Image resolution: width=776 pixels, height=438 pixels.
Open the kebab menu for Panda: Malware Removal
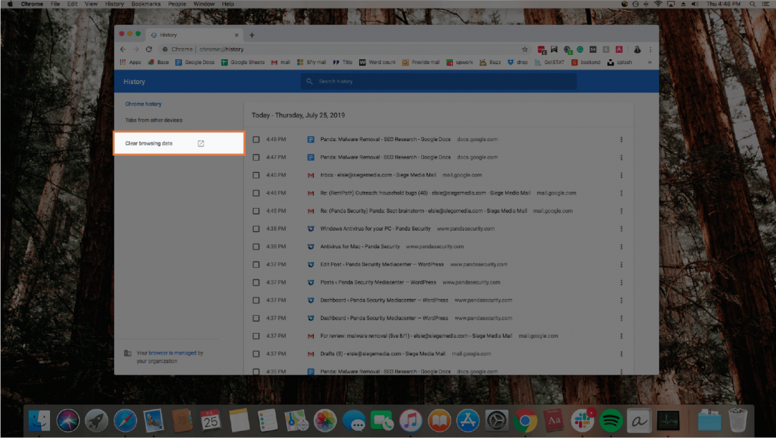(622, 139)
